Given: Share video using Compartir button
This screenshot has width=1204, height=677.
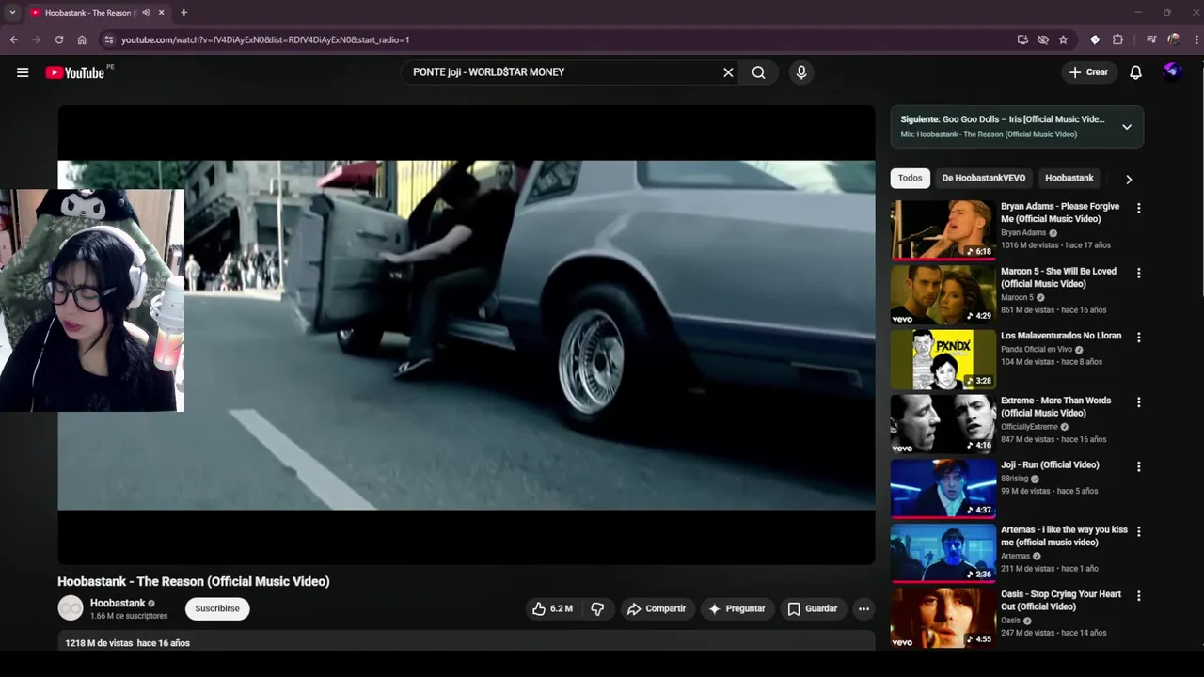Looking at the screenshot, I should (x=657, y=608).
